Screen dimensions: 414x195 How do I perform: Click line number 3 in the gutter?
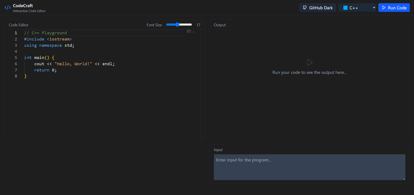click(16, 45)
